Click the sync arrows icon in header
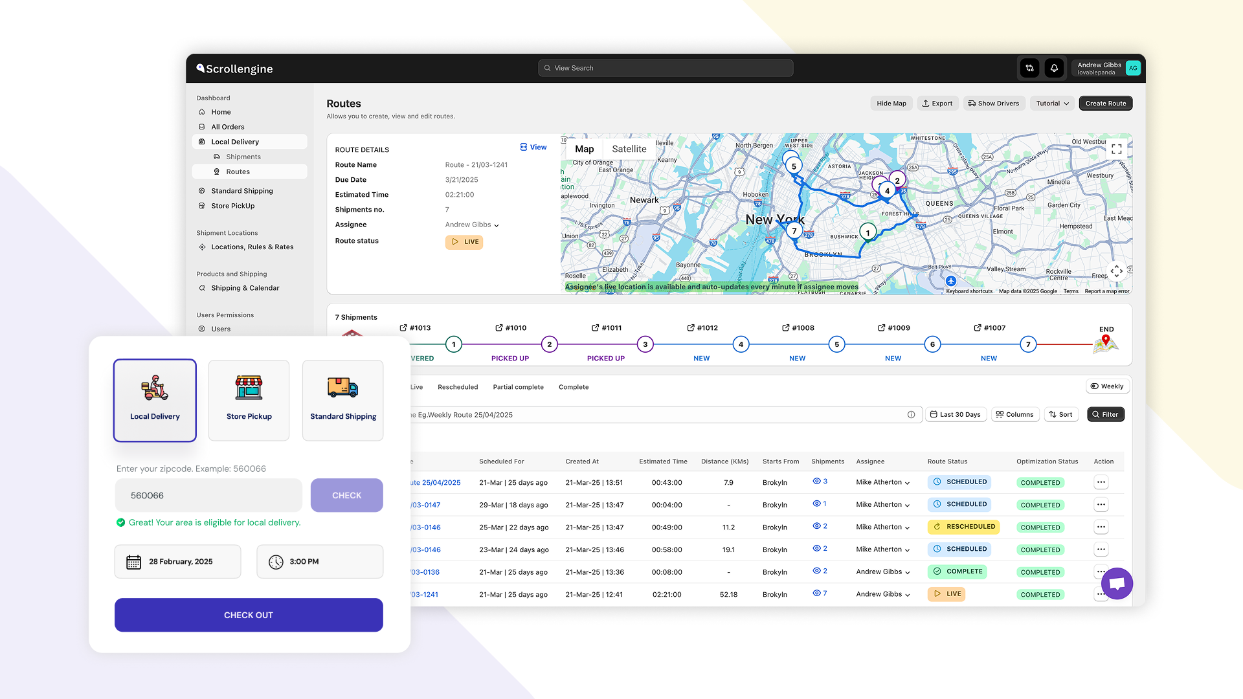1243x699 pixels. pyautogui.click(x=1029, y=68)
